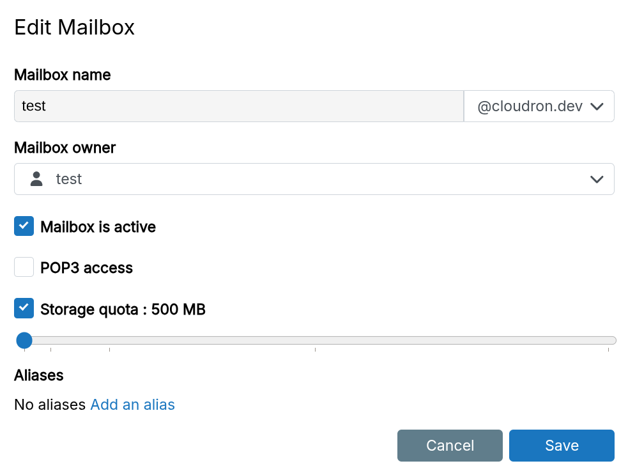Open the Mailbox owner dropdown arrow

(x=597, y=180)
